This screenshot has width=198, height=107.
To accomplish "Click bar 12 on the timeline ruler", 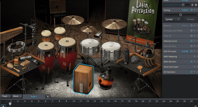I will (x=87, y=101).
